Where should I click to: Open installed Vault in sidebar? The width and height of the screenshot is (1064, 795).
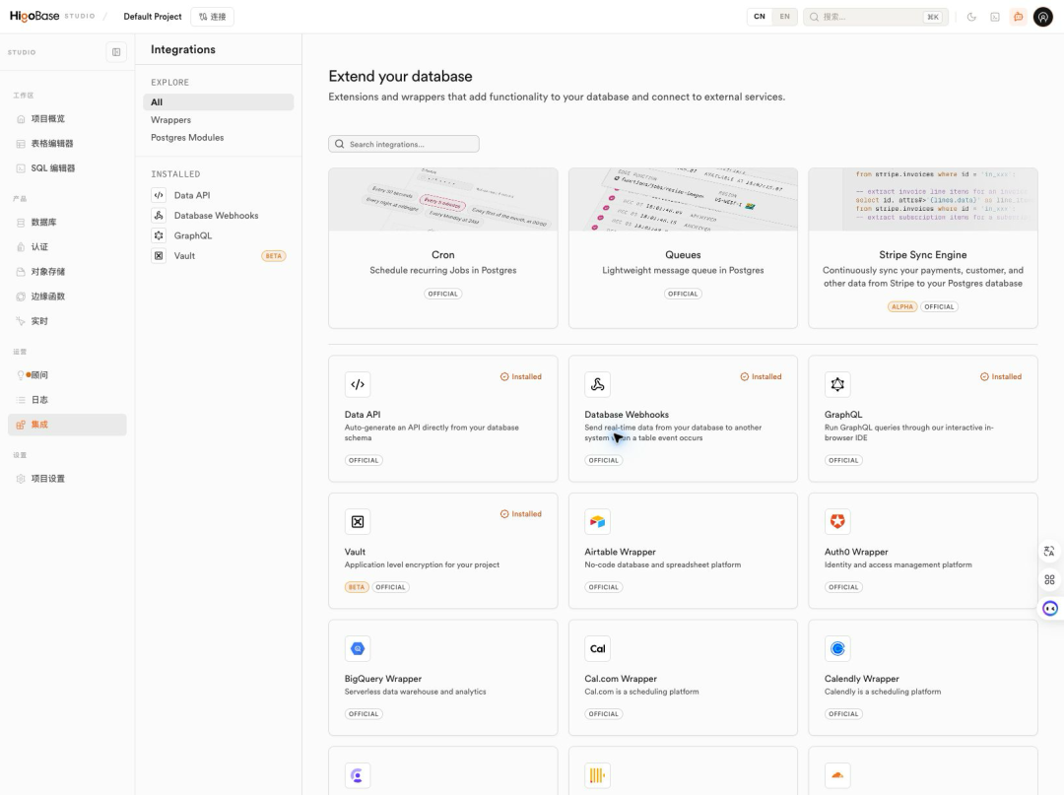(x=219, y=256)
